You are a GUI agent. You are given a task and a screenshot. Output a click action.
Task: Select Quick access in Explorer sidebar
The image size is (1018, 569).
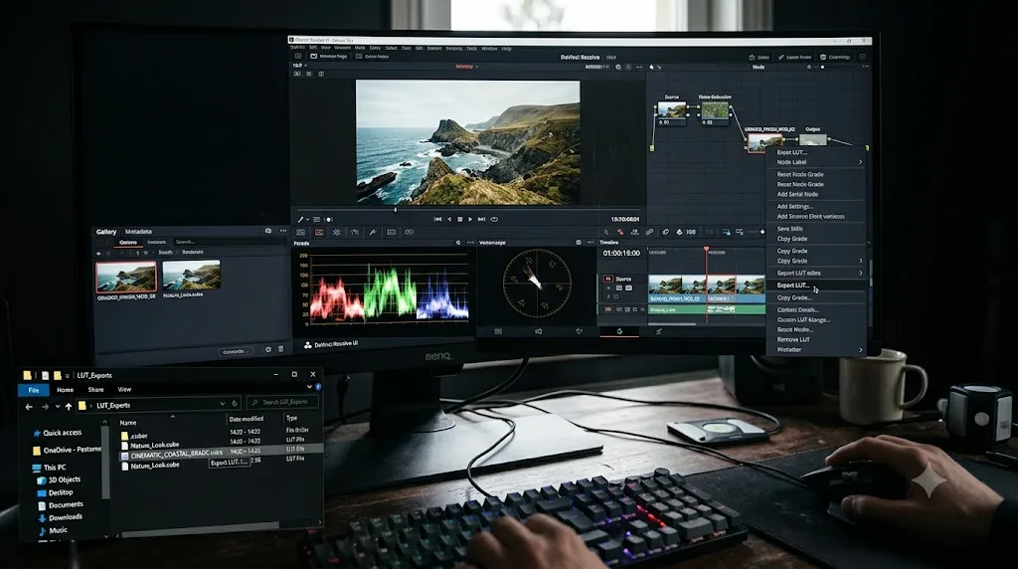[x=57, y=433]
